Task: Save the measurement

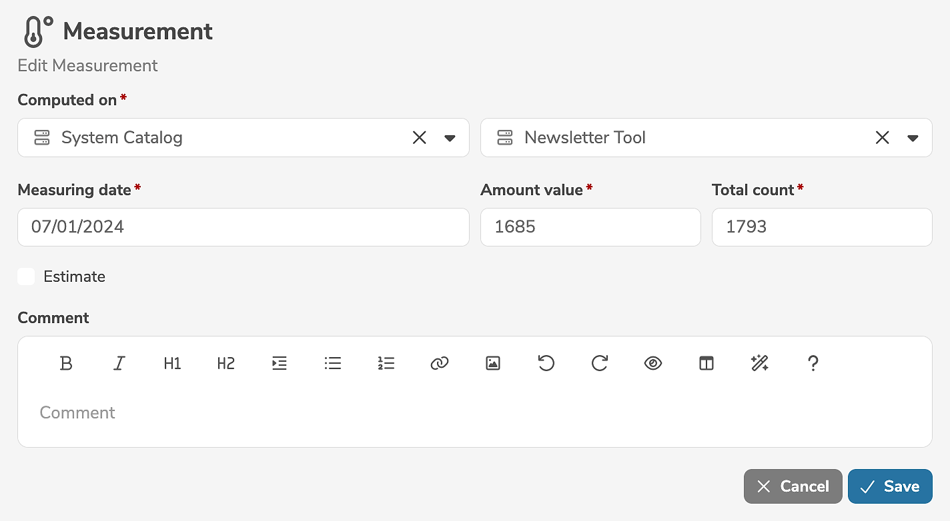Action: point(889,486)
